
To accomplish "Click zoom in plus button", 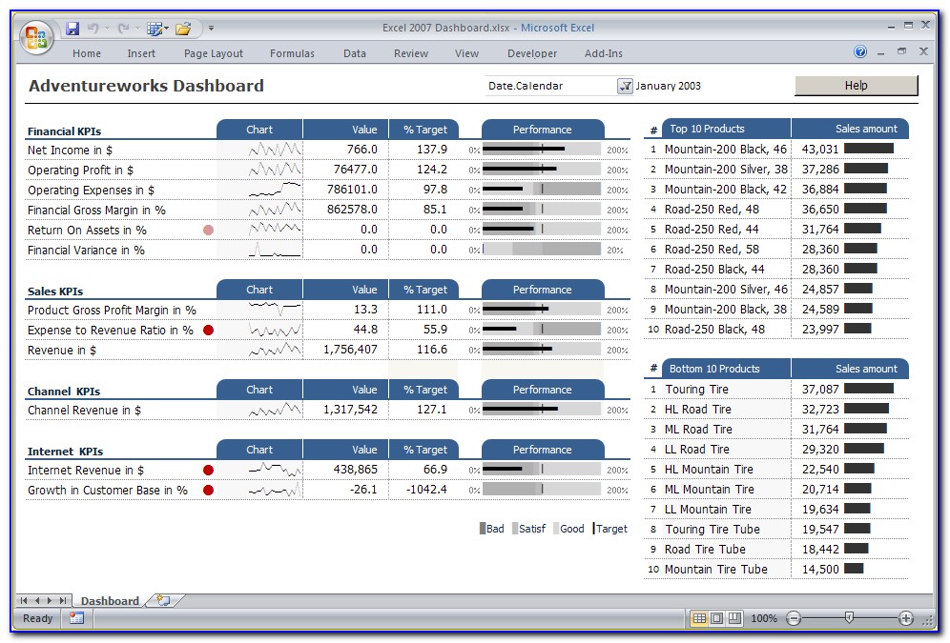I will (906, 618).
